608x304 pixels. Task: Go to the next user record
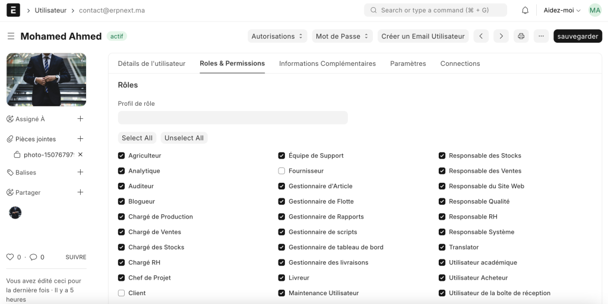point(501,36)
